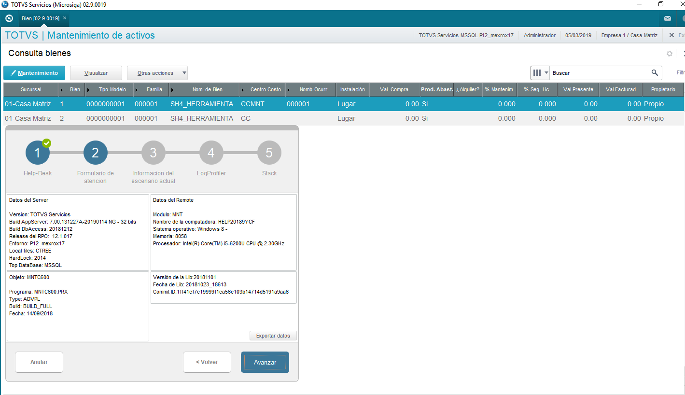Click the settings gear icon
685x395 pixels.
click(x=670, y=54)
